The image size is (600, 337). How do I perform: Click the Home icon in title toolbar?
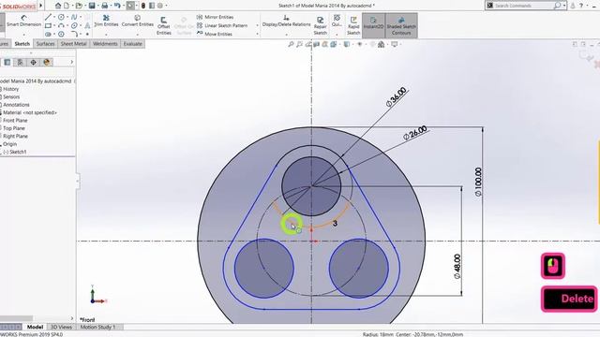click(58, 6)
